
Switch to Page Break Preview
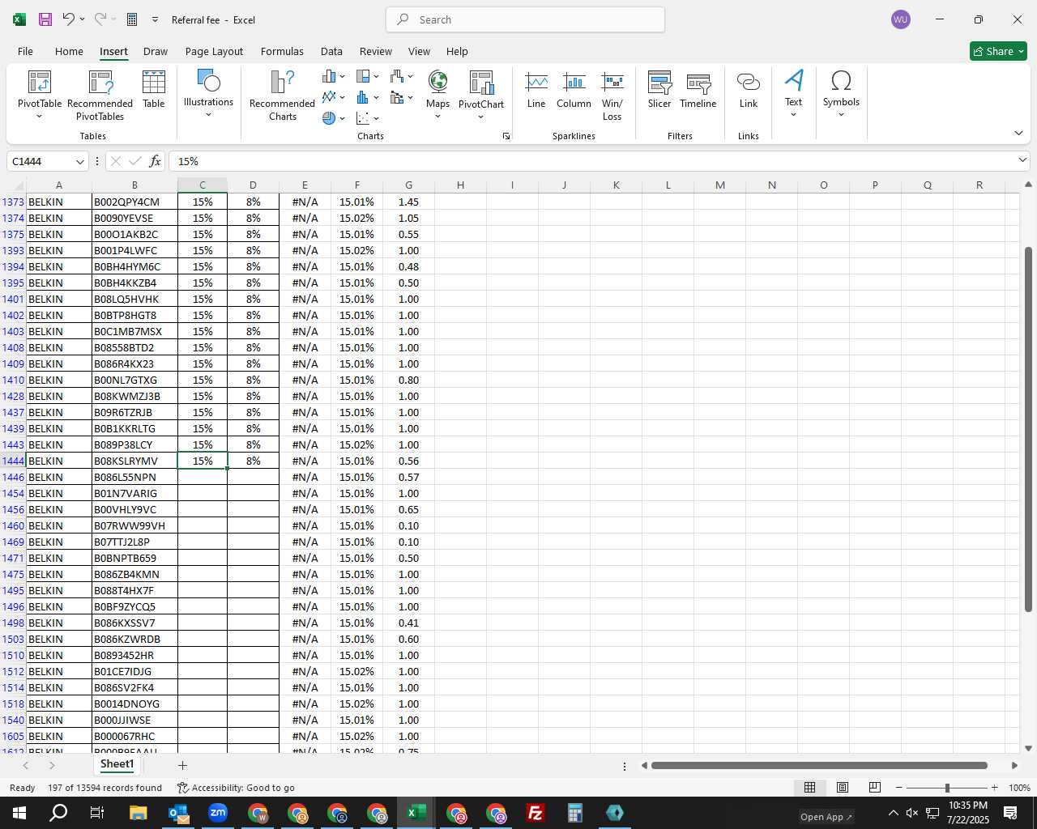coord(874,788)
